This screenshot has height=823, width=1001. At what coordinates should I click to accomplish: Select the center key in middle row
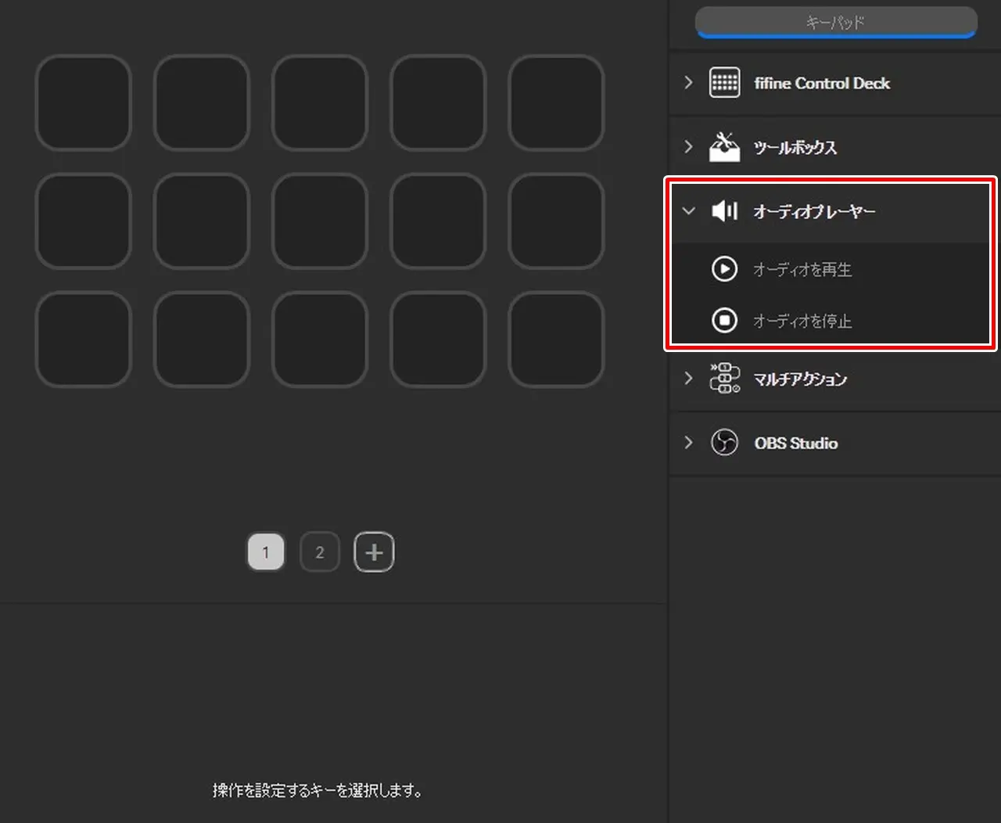coord(320,221)
